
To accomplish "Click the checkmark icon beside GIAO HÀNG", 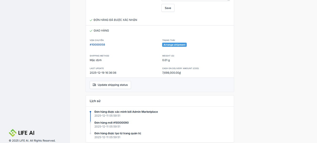I will [91, 31].
